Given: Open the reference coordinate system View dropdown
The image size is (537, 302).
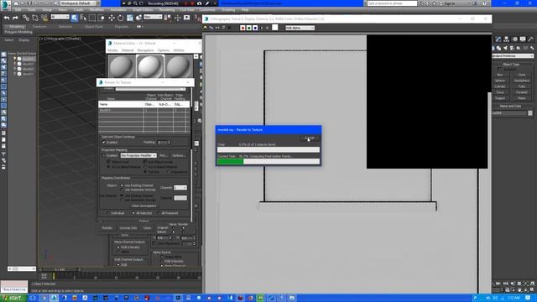Looking at the screenshot, I should pyautogui.click(x=153, y=17).
